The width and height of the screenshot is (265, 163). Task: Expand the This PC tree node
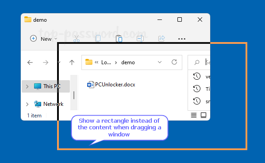click(27, 86)
